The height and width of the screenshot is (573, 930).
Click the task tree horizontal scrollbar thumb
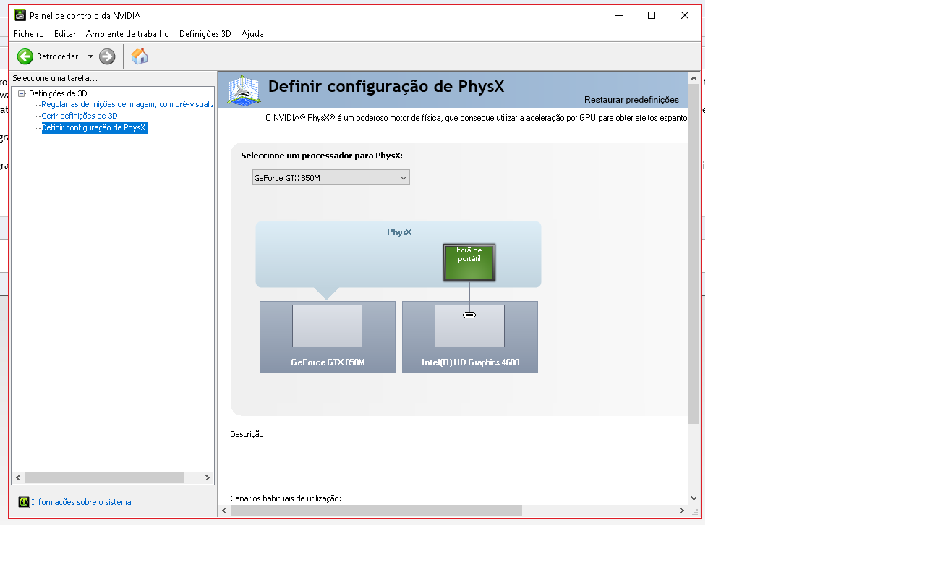(x=104, y=478)
